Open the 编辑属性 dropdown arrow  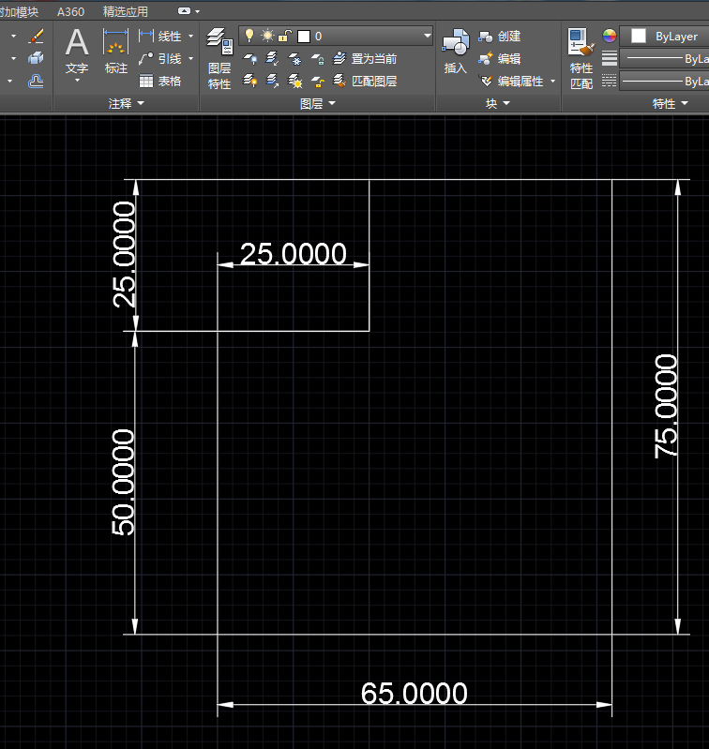click(x=552, y=82)
